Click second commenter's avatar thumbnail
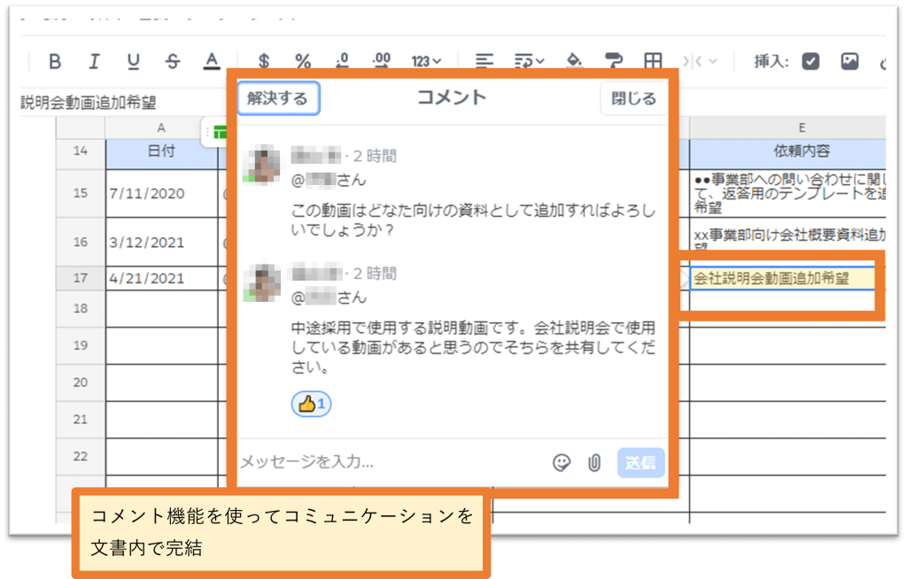 click(262, 282)
